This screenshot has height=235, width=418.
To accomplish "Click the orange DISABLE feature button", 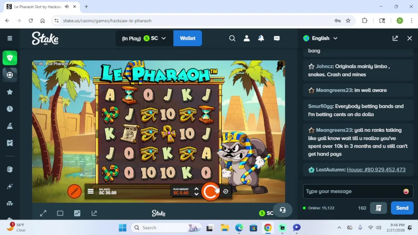I will pos(74,191).
